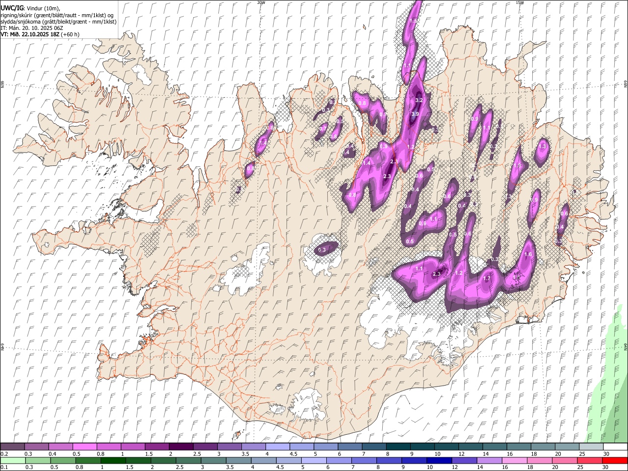Click the title 'UWC/IG: Vindur (10m),'
Viewport: 628px width, 471px height.
click(30, 8)
